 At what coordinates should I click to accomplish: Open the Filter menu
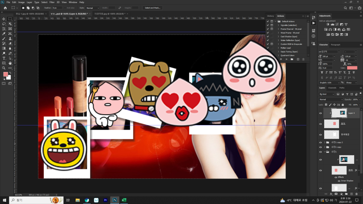pyautogui.click(x=52, y=2)
